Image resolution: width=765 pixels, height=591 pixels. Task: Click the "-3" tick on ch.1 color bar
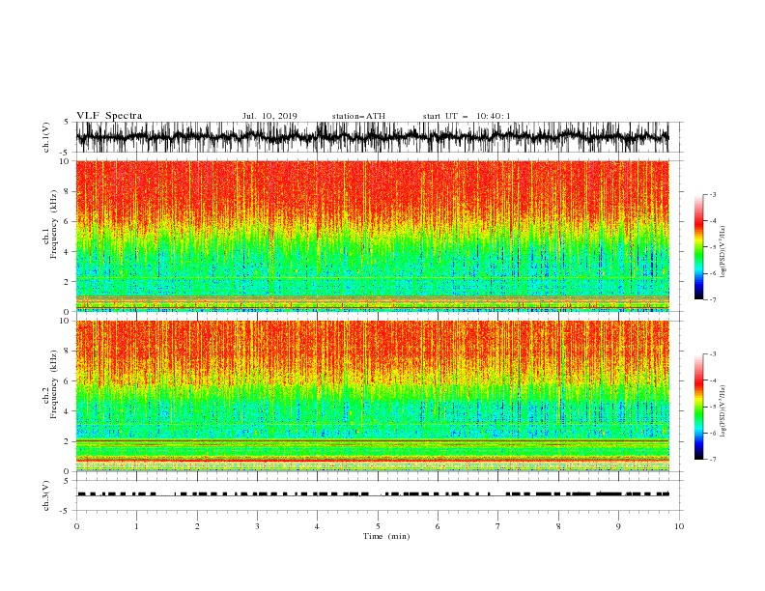[712, 194]
